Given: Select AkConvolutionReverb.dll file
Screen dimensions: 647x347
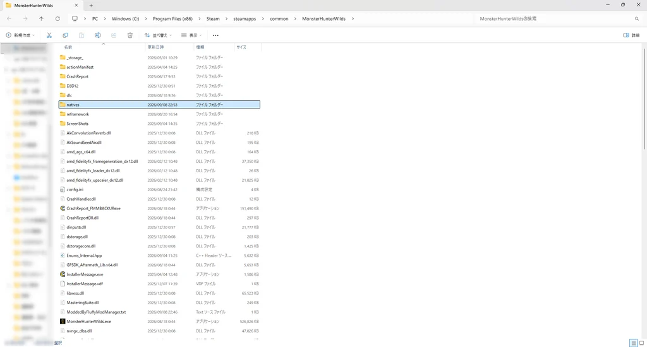Looking at the screenshot, I should pos(88,133).
